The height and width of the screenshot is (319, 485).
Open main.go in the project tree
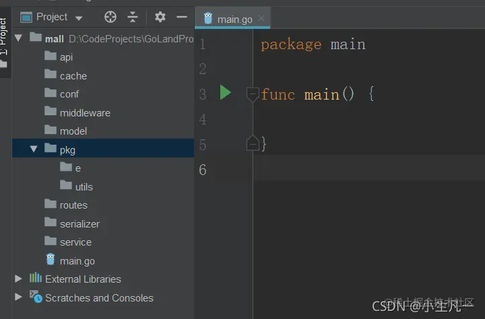[x=103, y=260]
